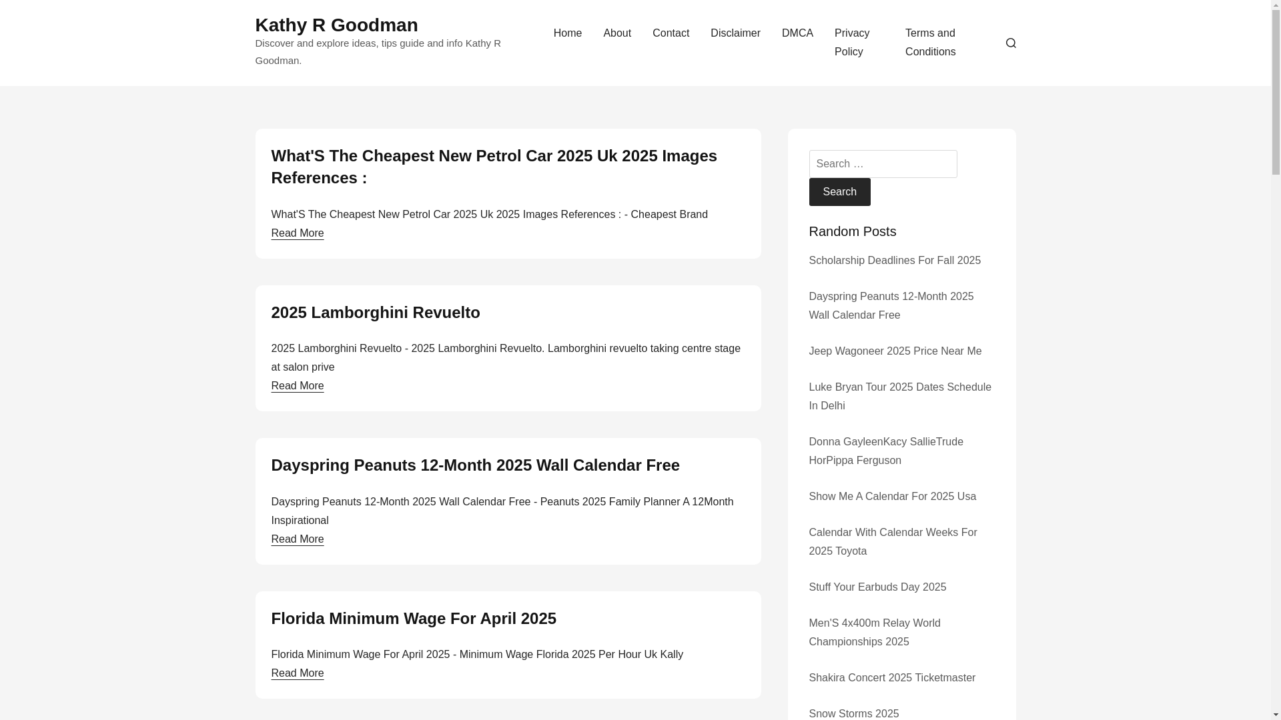This screenshot has width=1281, height=720.
Task: Focus the sidebar search input field
Action: coord(883,164)
